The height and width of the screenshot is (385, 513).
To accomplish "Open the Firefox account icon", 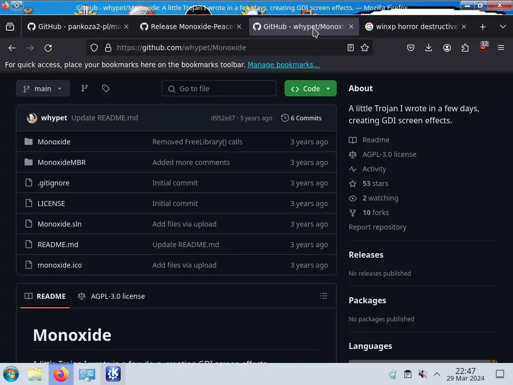I will tap(447, 48).
